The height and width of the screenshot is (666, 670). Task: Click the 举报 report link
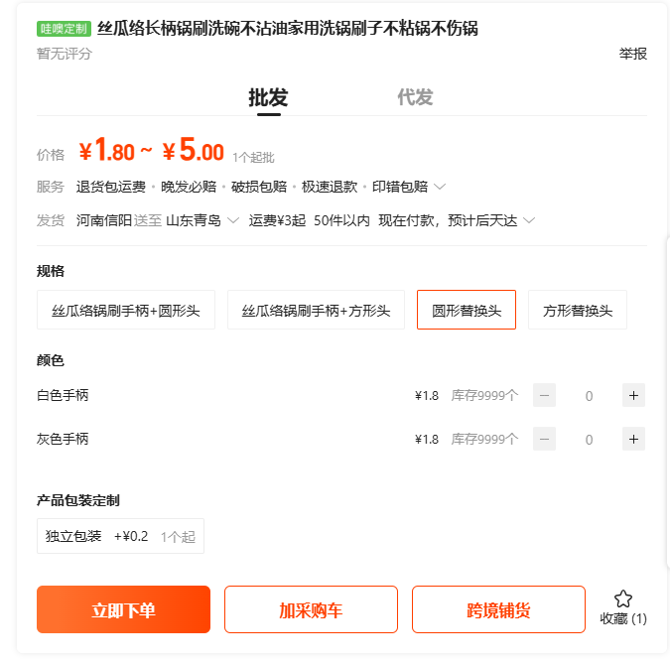(x=632, y=54)
